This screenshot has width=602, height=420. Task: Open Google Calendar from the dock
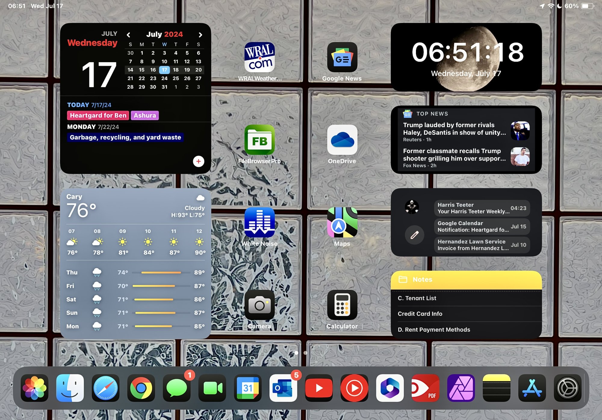[x=248, y=388]
